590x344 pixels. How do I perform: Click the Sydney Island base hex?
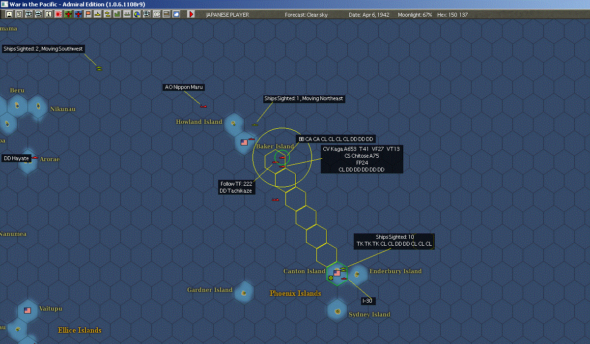pos(337,312)
